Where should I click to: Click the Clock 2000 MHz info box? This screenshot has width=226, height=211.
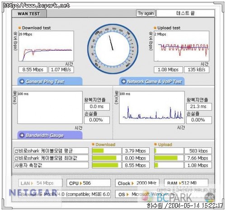click(137, 183)
